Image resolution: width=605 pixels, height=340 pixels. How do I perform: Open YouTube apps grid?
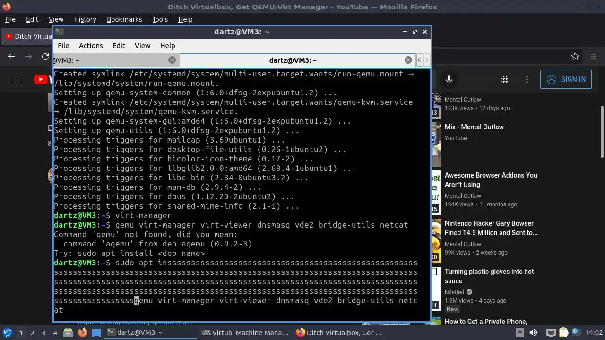click(504, 79)
